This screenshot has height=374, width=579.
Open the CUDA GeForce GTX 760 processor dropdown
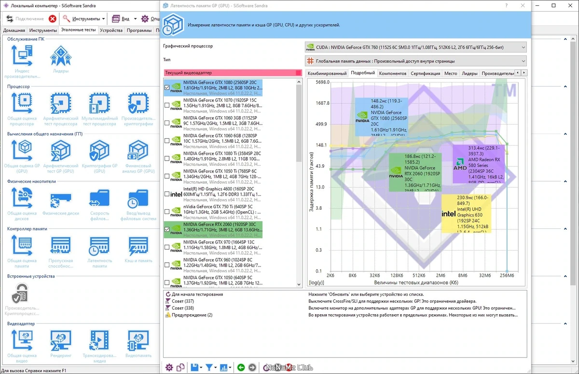(x=415, y=47)
